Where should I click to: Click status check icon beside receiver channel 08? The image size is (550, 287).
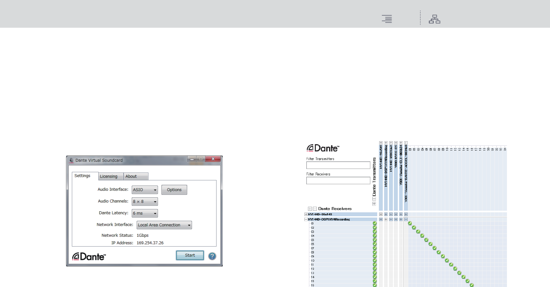375,252
